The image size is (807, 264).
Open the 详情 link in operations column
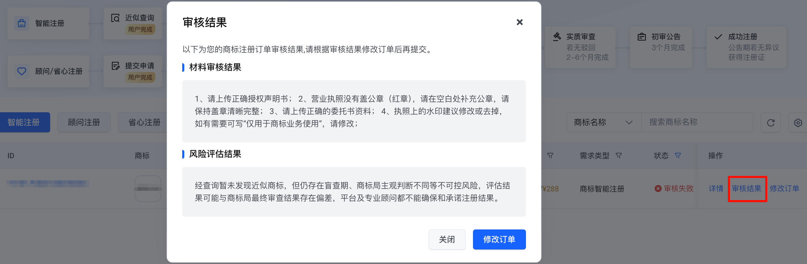point(716,189)
